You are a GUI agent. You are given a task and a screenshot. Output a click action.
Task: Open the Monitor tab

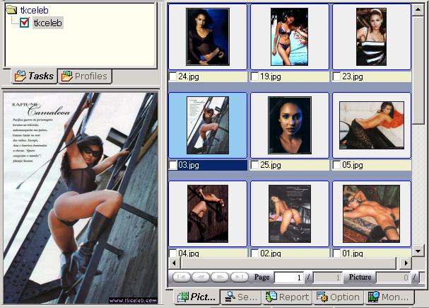coord(389,297)
